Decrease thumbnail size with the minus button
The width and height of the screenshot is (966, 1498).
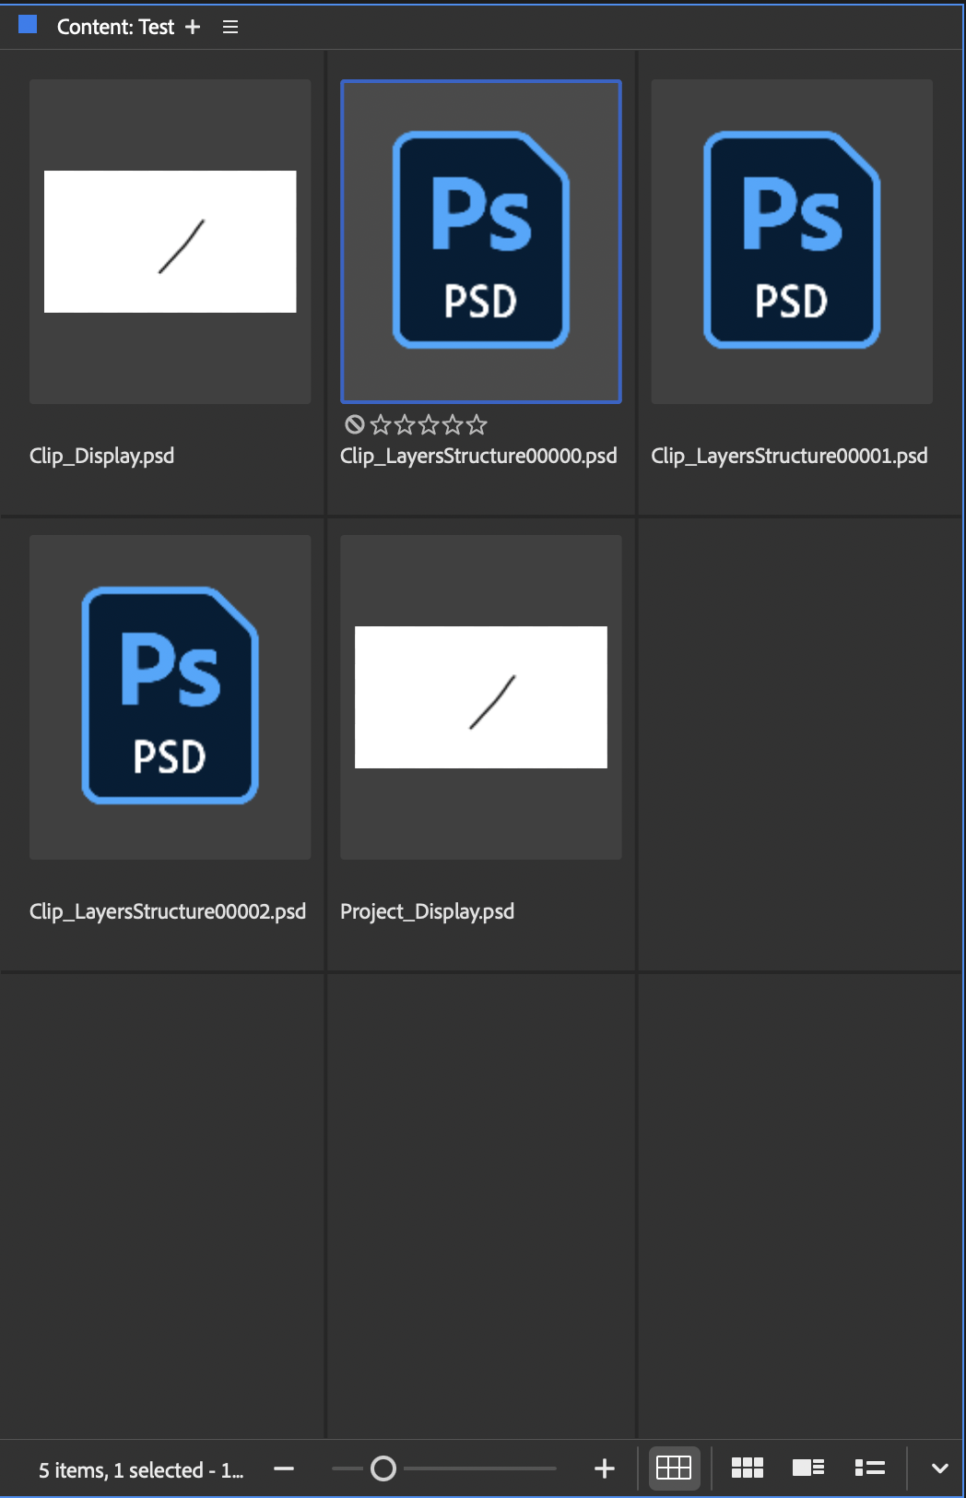click(284, 1468)
